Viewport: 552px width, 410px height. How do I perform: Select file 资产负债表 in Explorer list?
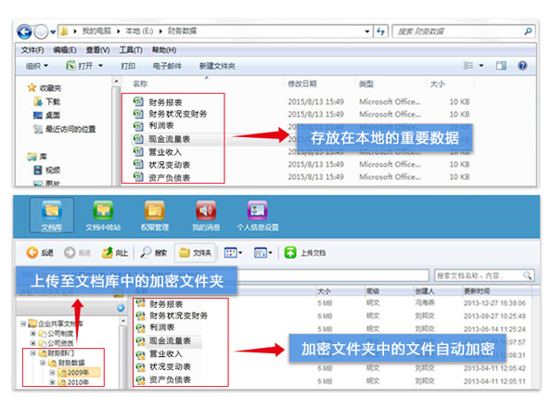click(x=162, y=177)
